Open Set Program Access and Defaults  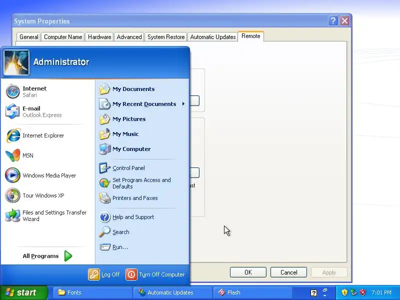click(x=142, y=183)
